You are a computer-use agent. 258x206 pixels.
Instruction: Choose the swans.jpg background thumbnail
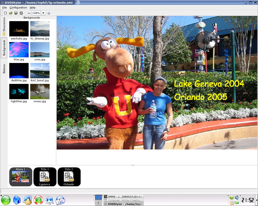pos(40,92)
